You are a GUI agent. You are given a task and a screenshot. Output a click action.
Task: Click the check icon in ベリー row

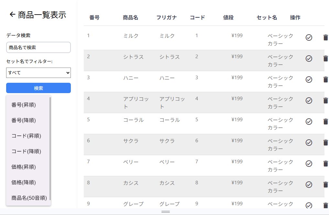309,164
